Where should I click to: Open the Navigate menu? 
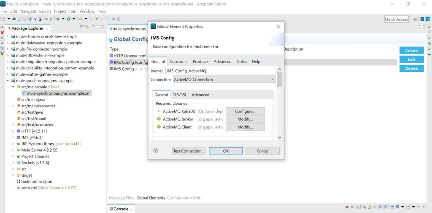coord(28,11)
